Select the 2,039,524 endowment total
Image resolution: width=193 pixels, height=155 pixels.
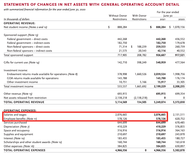coord(160,74)
